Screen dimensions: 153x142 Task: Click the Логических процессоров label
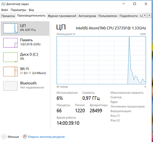point(128,106)
